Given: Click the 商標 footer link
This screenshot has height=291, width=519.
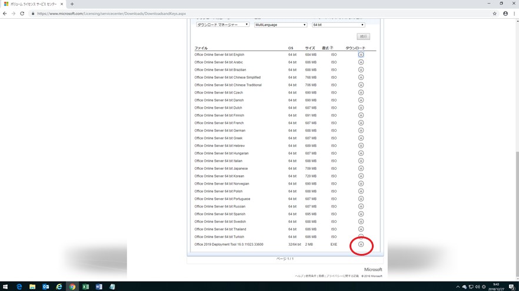Looking at the screenshot, I should (321, 276).
